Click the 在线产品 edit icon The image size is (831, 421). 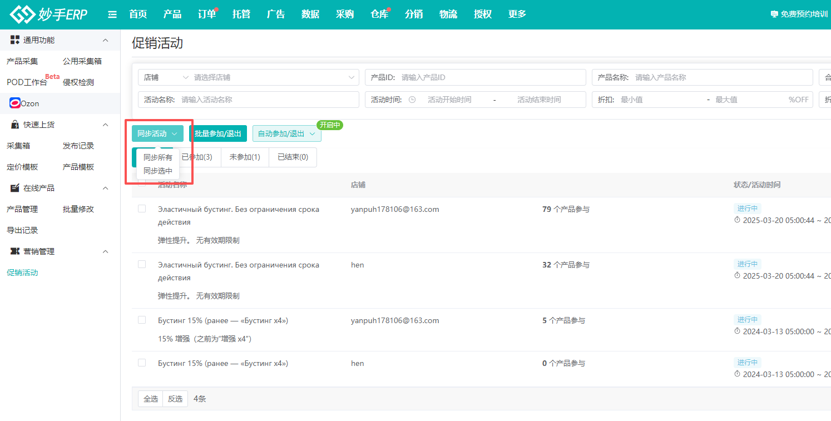[x=15, y=188]
